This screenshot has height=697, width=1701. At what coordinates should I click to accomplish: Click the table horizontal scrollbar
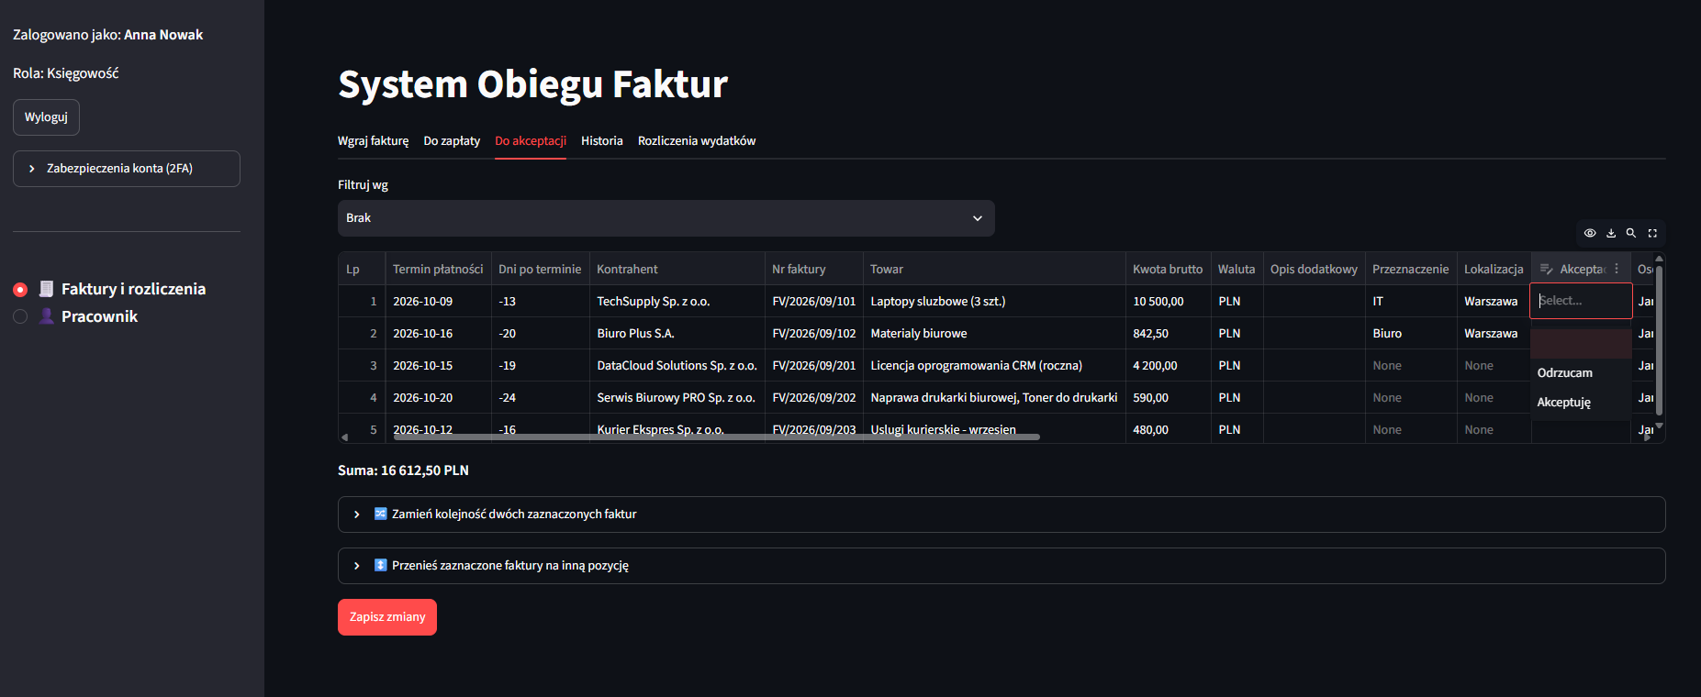pos(716,437)
